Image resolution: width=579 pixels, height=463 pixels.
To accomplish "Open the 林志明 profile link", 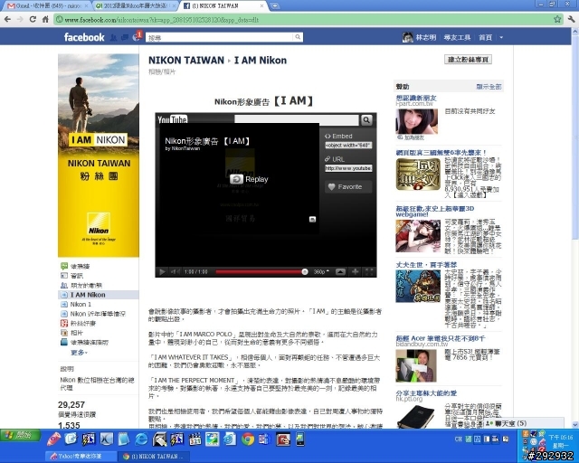I will click(x=425, y=37).
